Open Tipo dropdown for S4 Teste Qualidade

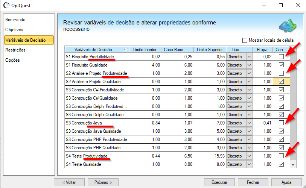[248, 164]
